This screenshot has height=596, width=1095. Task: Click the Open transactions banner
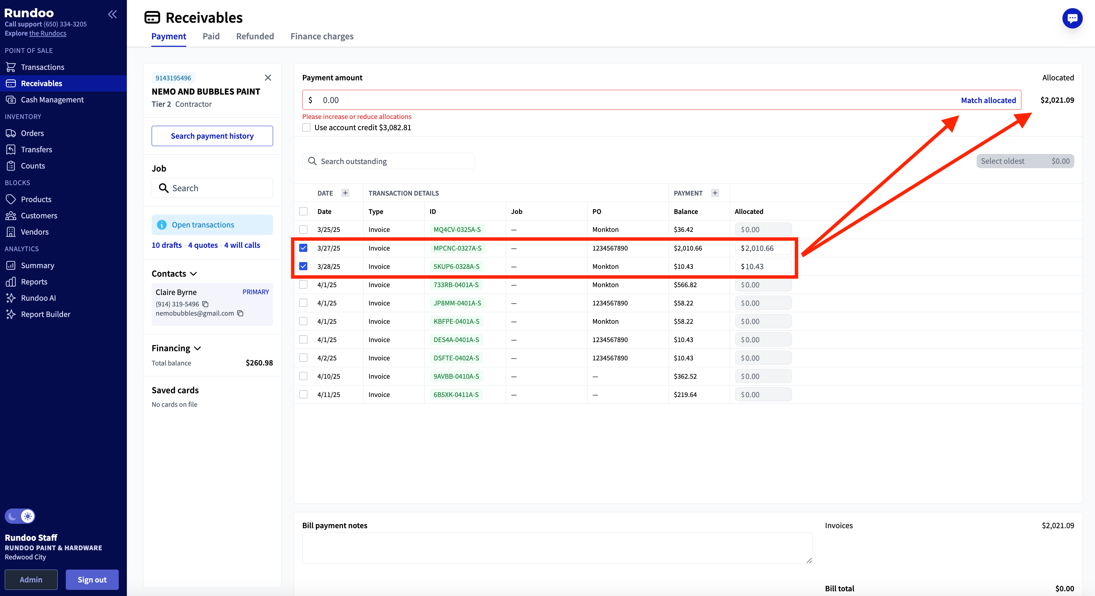coord(212,225)
